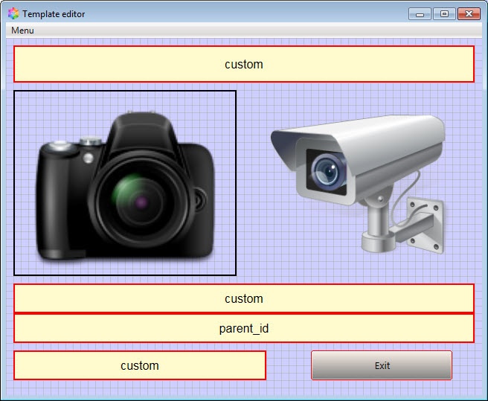Viewport: 488px width, 401px height.
Task: Maximize the Template editor window
Action: coord(444,14)
